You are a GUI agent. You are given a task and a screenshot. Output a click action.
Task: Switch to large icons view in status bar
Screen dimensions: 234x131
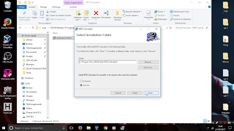(x=209, y=121)
